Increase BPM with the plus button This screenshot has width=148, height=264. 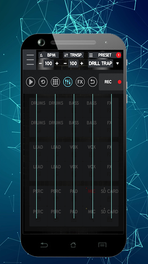(x=57, y=63)
